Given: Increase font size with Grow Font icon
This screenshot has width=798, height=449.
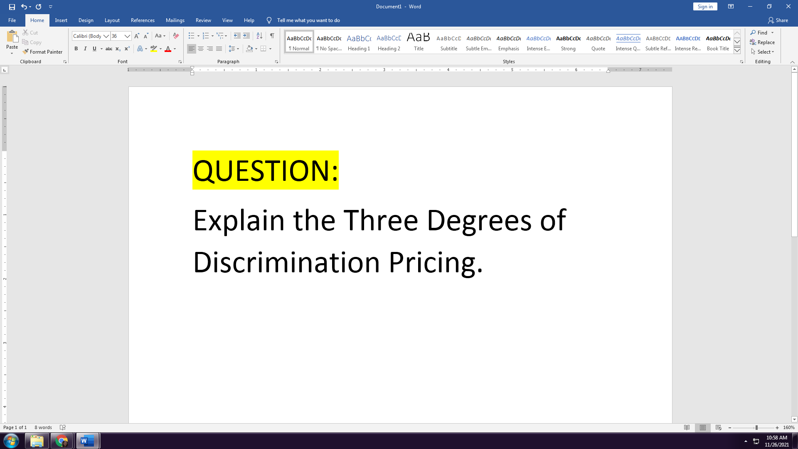Looking at the screenshot, I should [137, 36].
